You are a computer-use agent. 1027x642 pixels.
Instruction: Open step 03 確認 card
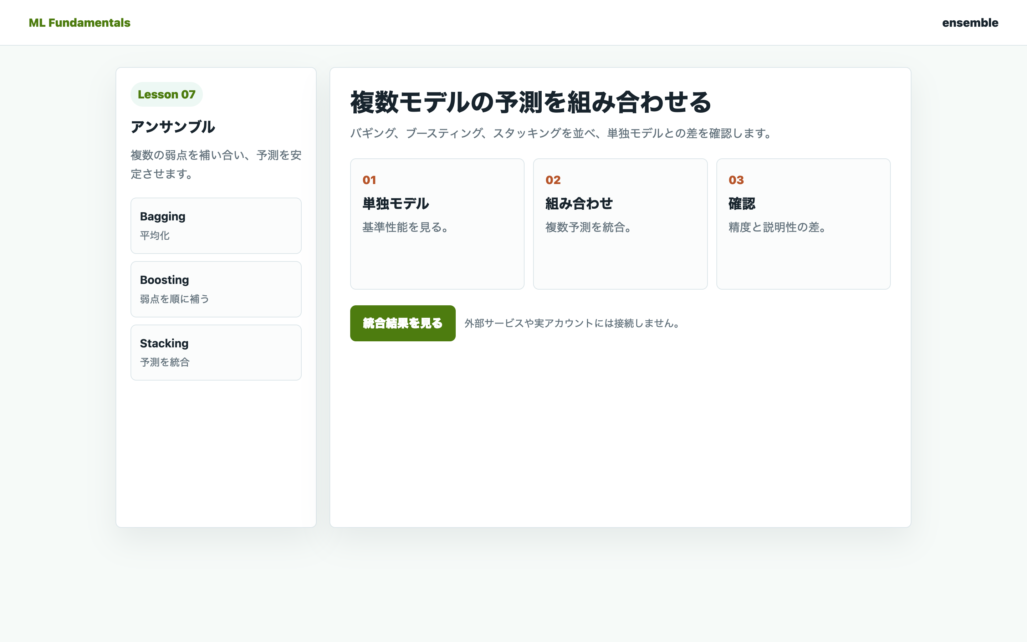pos(803,224)
